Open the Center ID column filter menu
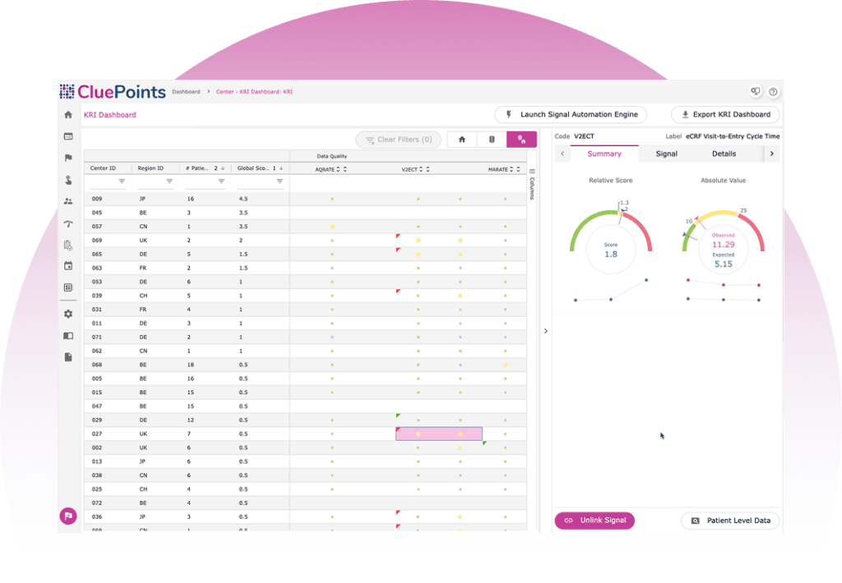The width and height of the screenshot is (842, 583). pyautogui.click(x=122, y=181)
